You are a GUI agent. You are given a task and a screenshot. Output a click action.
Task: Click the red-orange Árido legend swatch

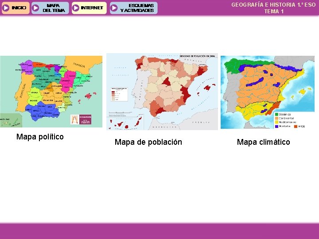296,127
